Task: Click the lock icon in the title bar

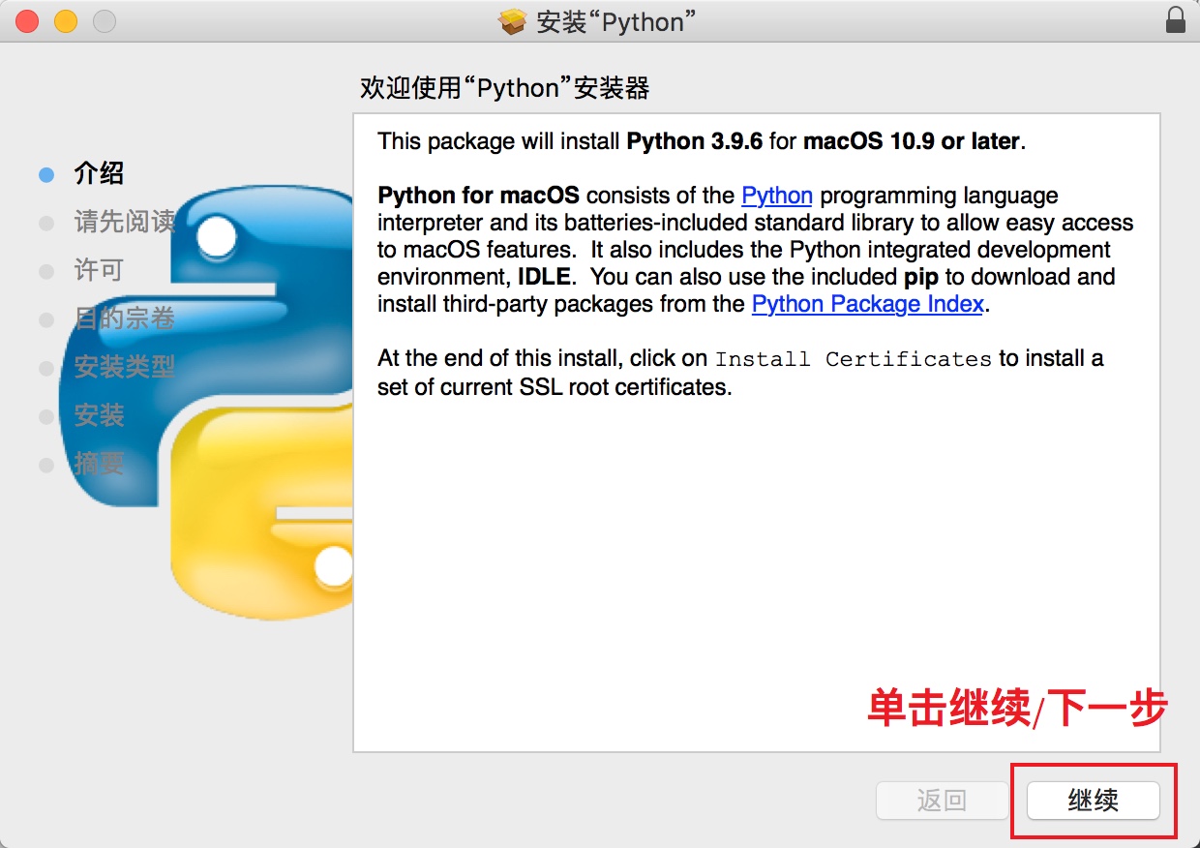Action: (x=1175, y=20)
